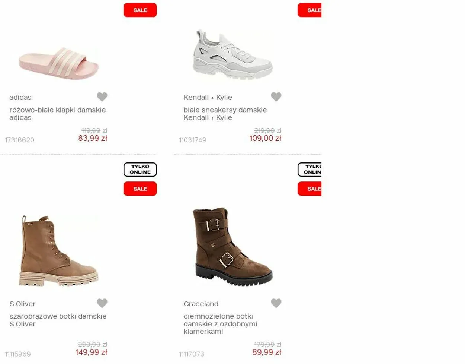Click SALE badge on S.Oliver boots
The width and height of the screenshot is (465, 364).
tap(140, 189)
